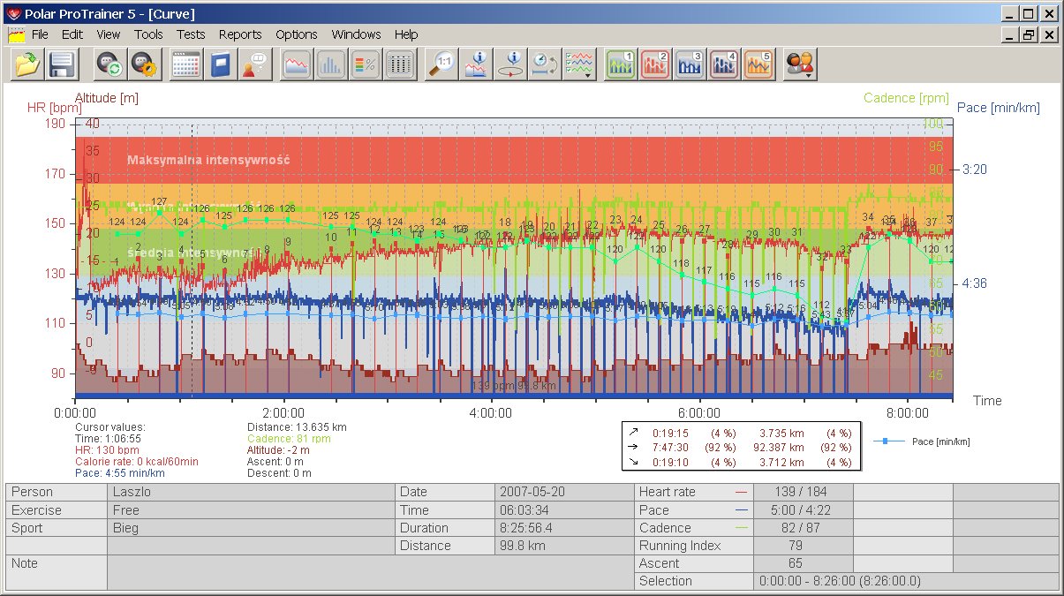Select graph preset 2
Image resolution: width=1064 pixels, height=596 pixels.
(656, 64)
